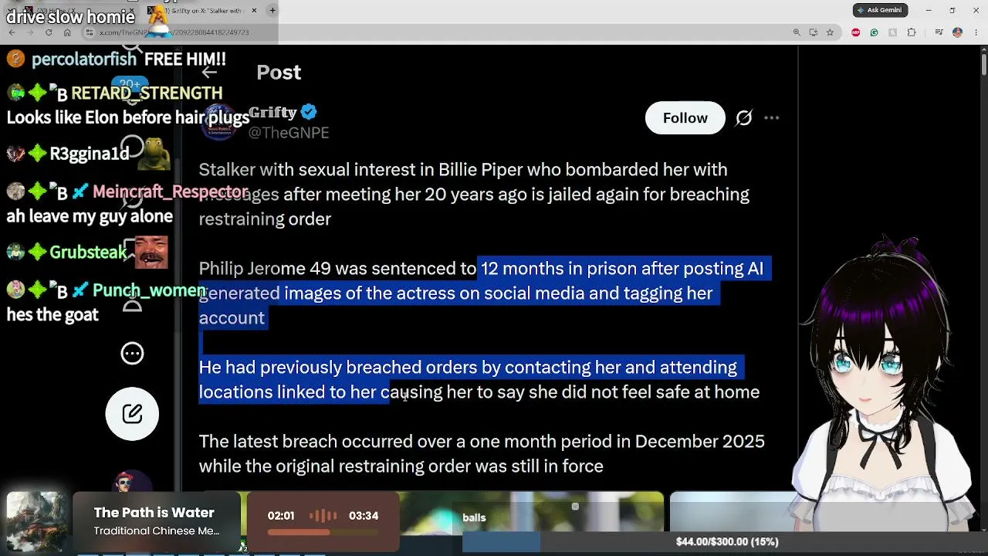
Task: Open the @TheGNPE profile handle link
Action: click(x=289, y=133)
